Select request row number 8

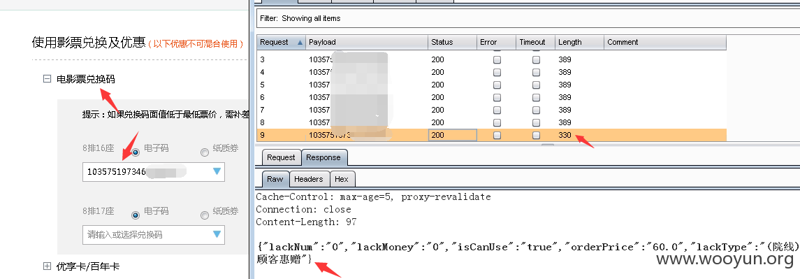(491, 122)
